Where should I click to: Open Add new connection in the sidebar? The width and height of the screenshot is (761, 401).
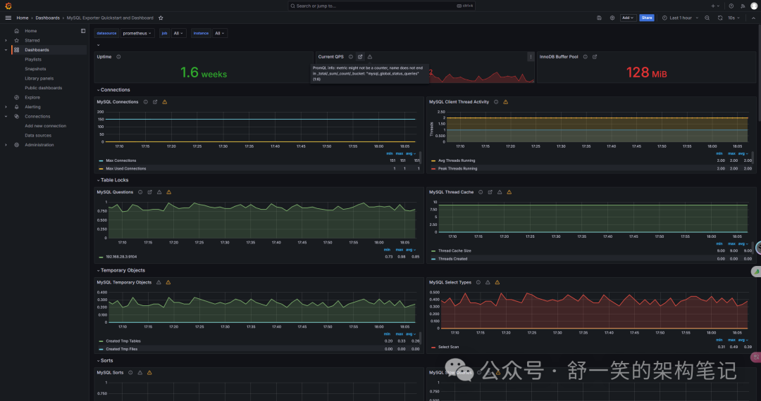click(46, 126)
